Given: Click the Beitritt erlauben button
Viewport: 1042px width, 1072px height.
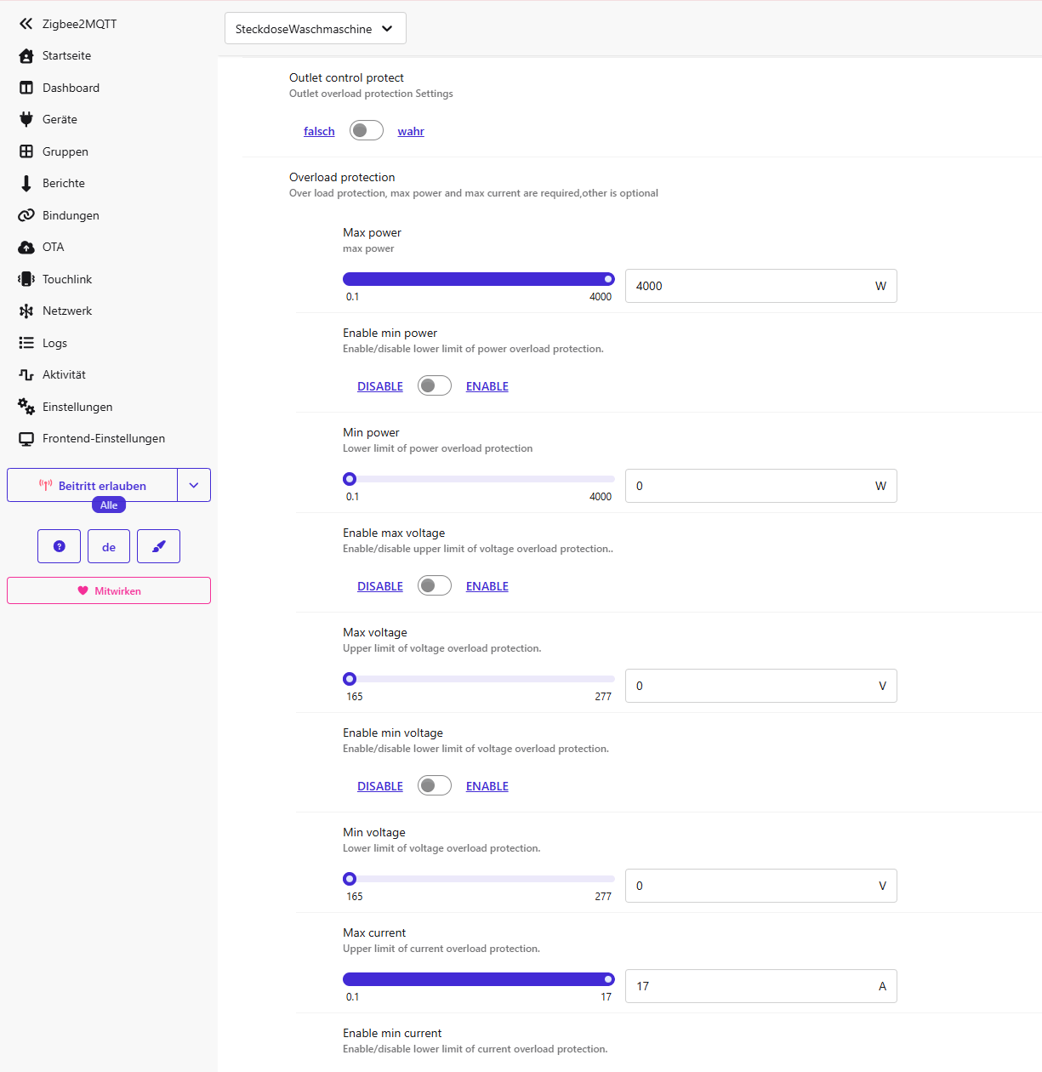Looking at the screenshot, I should [x=93, y=485].
